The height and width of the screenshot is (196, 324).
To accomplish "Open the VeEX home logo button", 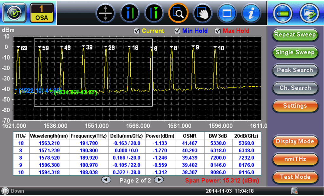I will pos(14,13).
